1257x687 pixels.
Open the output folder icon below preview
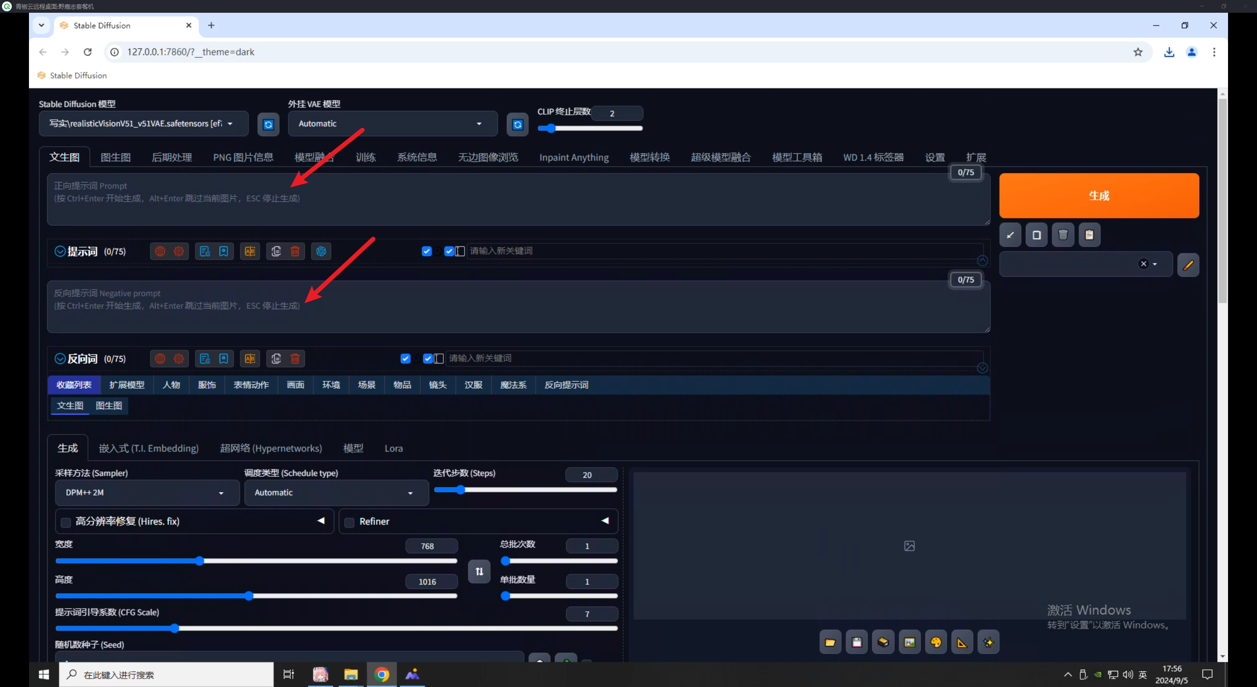[830, 642]
